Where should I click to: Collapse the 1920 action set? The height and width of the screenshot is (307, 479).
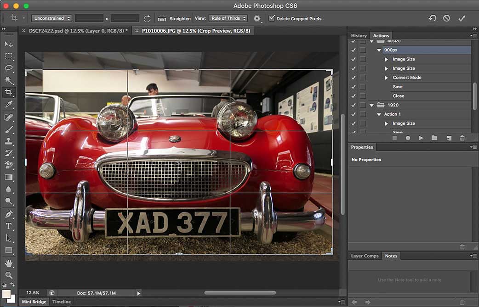tap(371, 105)
